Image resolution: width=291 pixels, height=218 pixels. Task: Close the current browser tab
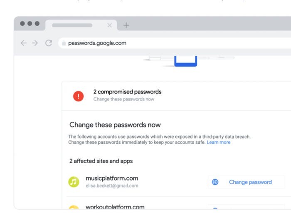pos(109,25)
